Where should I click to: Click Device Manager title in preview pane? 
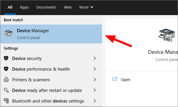coord(163,52)
